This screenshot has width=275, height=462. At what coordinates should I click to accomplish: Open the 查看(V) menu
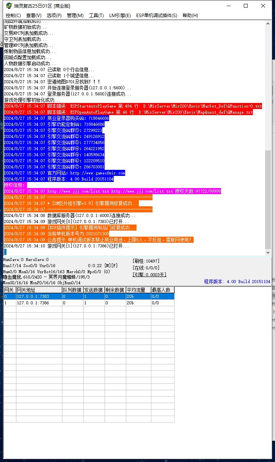point(34,16)
